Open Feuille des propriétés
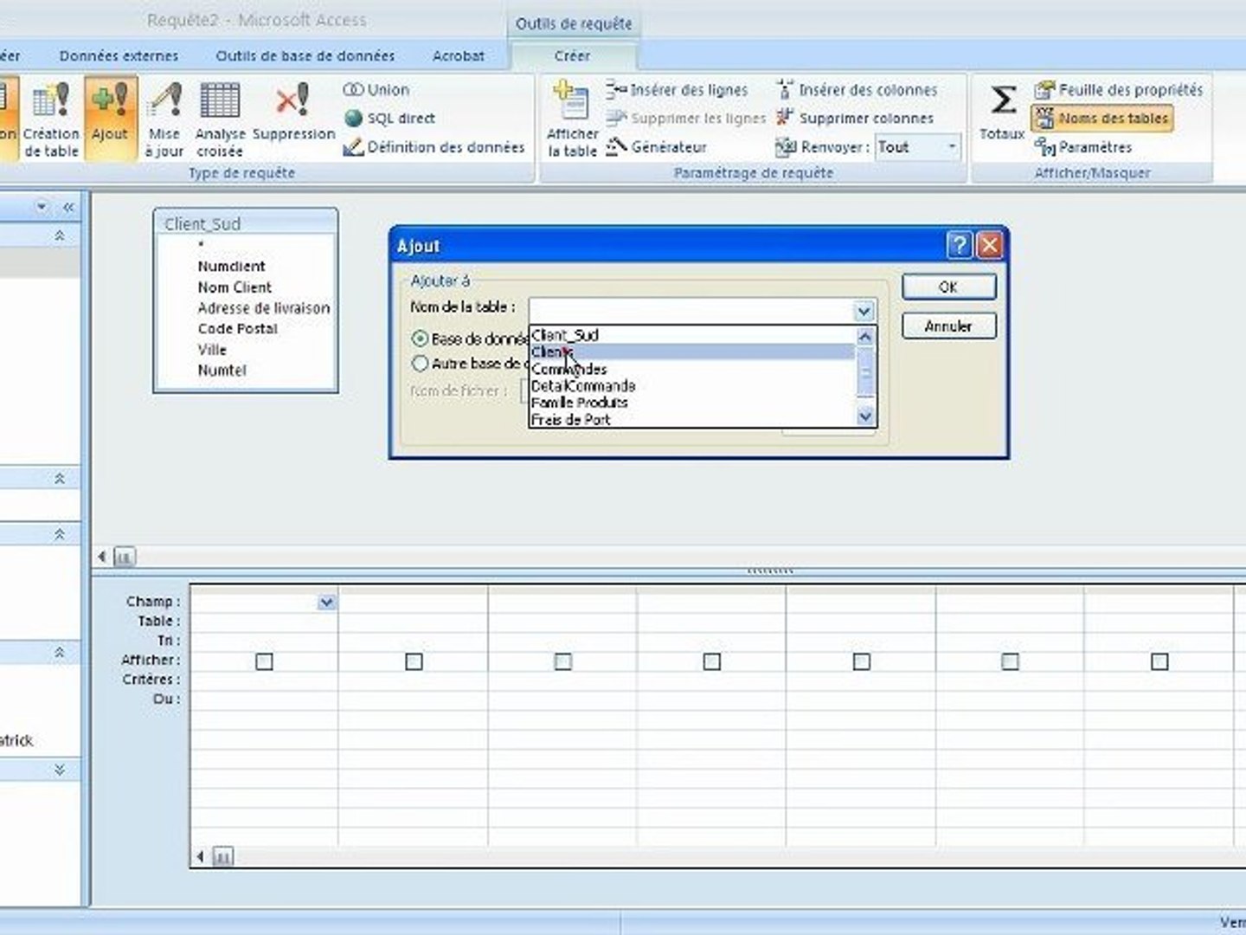1246x935 pixels. click(1118, 90)
